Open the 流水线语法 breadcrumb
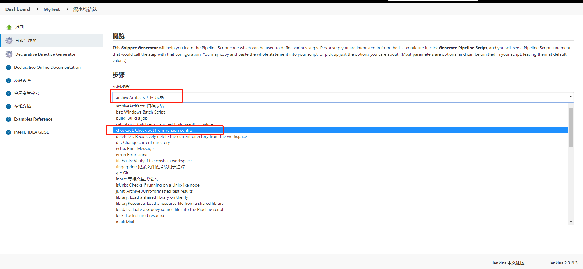 tap(85, 9)
